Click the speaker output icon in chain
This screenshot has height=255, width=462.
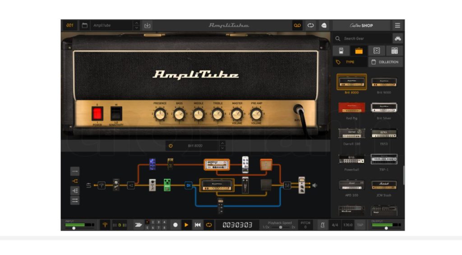[314, 185]
